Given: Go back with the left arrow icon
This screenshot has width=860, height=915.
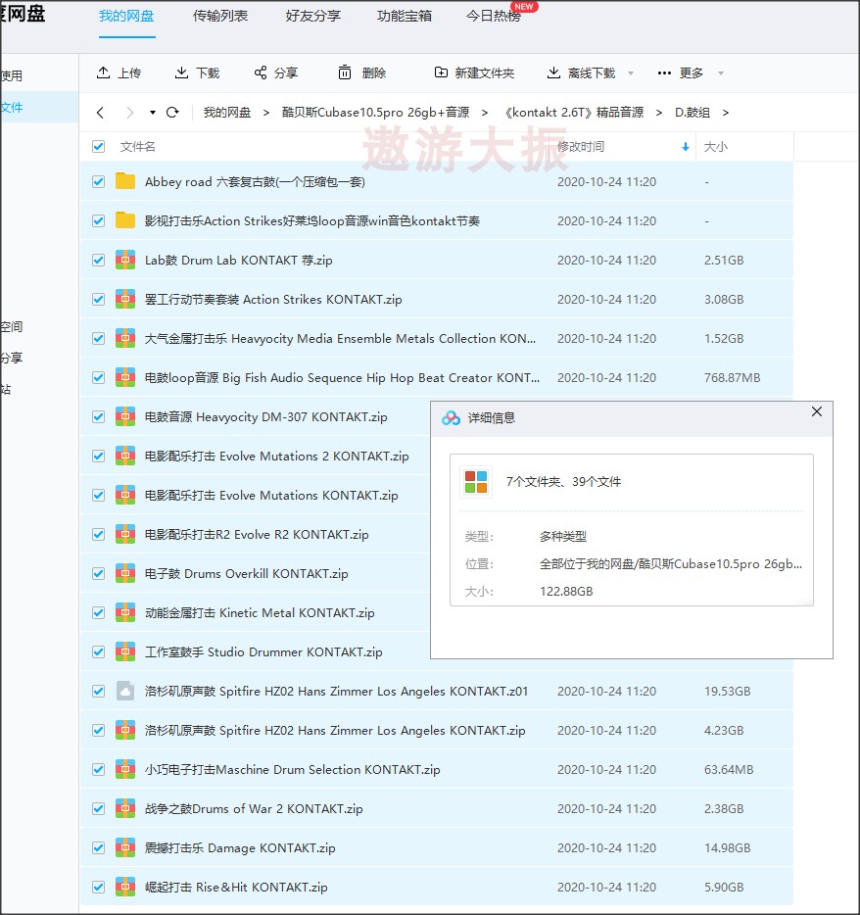Looking at the screenshot, I should 100,112.
